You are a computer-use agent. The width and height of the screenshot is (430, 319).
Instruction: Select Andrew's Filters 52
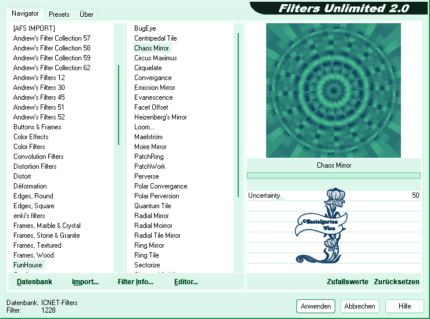point(39,117)
